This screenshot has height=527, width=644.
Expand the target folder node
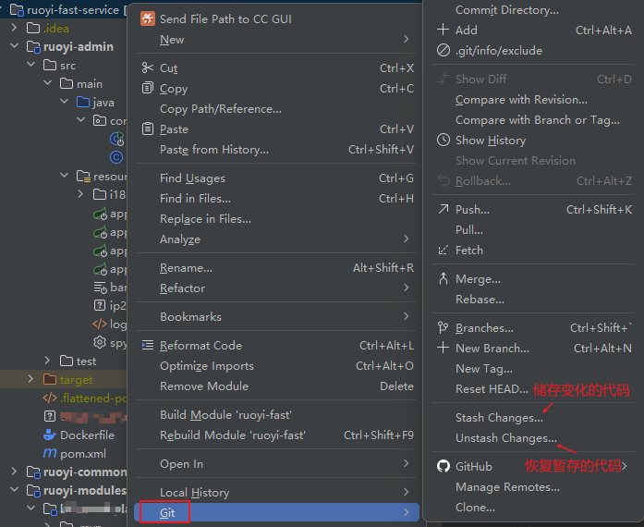point(30,378)
